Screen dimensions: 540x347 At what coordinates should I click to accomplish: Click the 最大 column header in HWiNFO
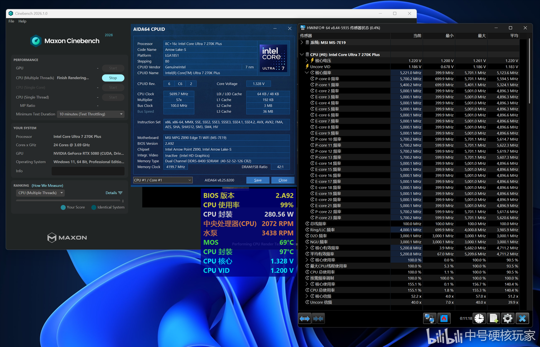[472, 35]
